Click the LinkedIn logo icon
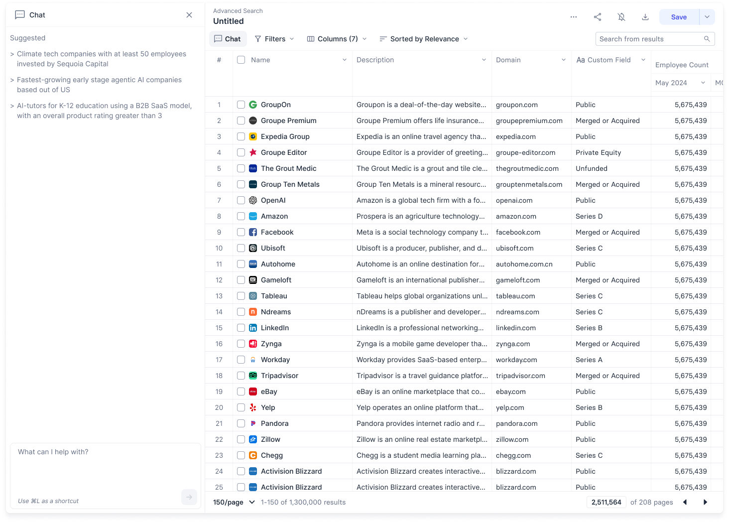Image resolution: width=729 pixels, height=523 pixels. click(253, 328)
